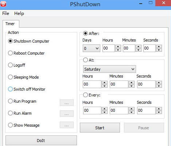Close the PShutDown window
This screenshot has width=171, height=146.
[x=164, y=3]
